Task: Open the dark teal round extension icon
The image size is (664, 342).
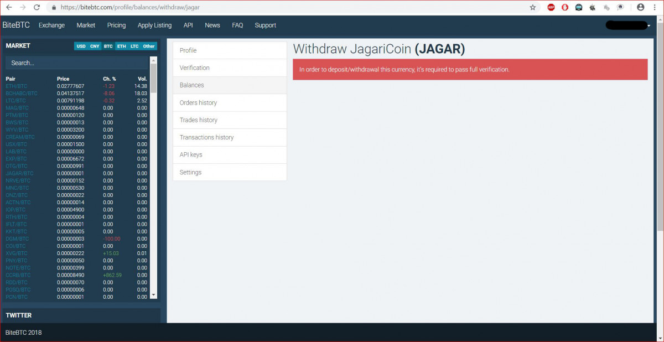Action: (579, 8)
